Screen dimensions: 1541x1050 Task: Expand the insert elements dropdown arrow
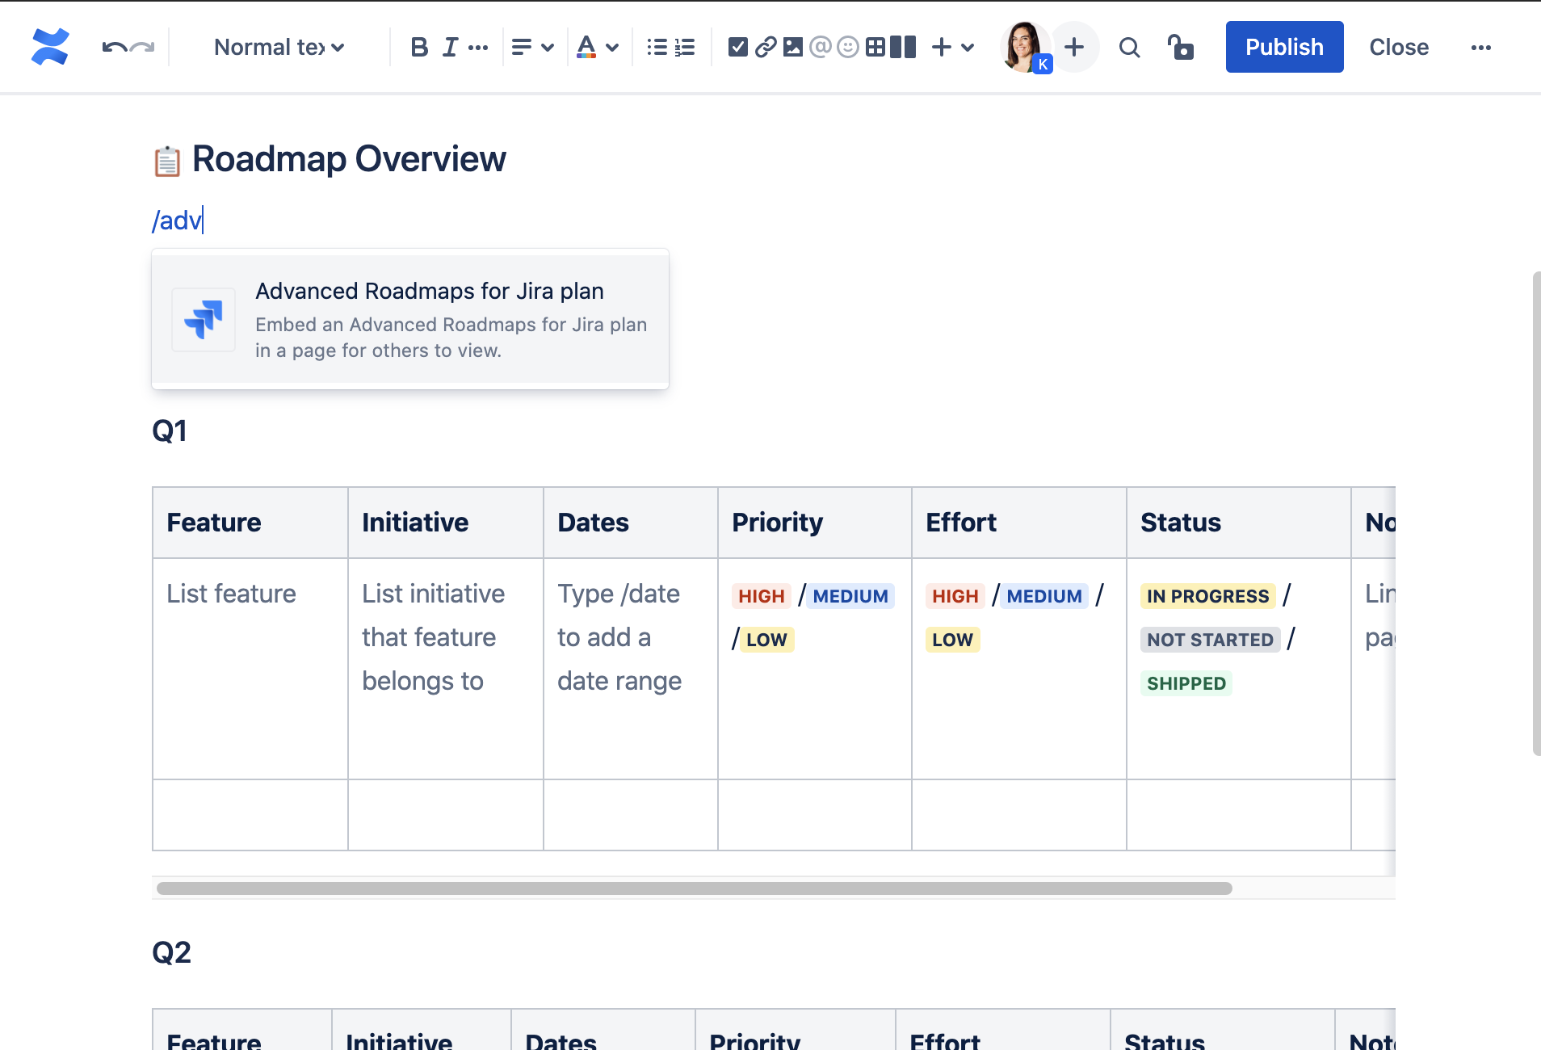[x=968, y=48]
